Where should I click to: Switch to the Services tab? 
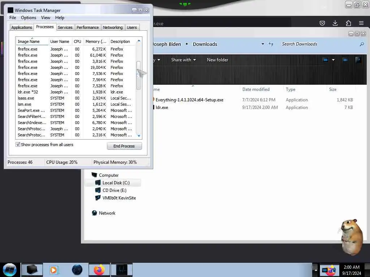pos(65,27)
